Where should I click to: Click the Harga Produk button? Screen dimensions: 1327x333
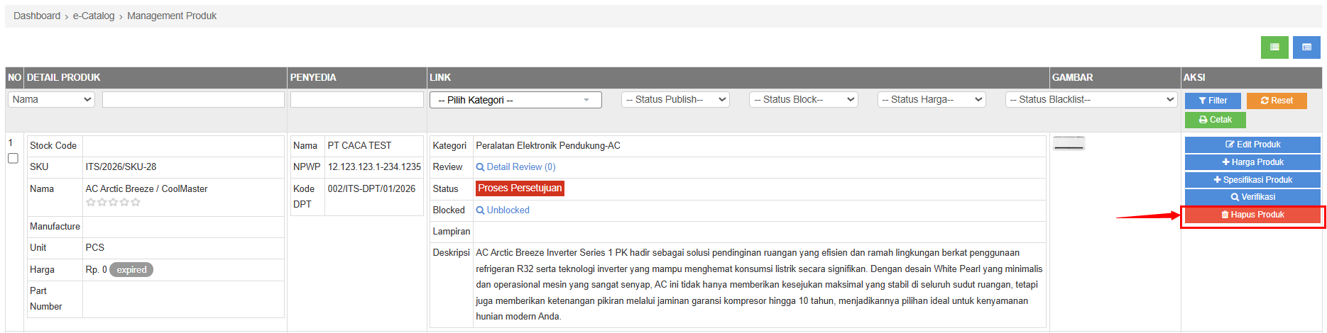[1252, 162]
